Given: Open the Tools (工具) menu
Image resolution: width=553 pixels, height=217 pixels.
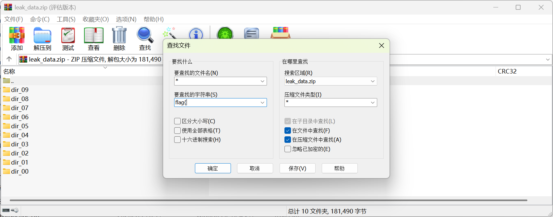Looking at the screenshot, I should click(66, 19).
